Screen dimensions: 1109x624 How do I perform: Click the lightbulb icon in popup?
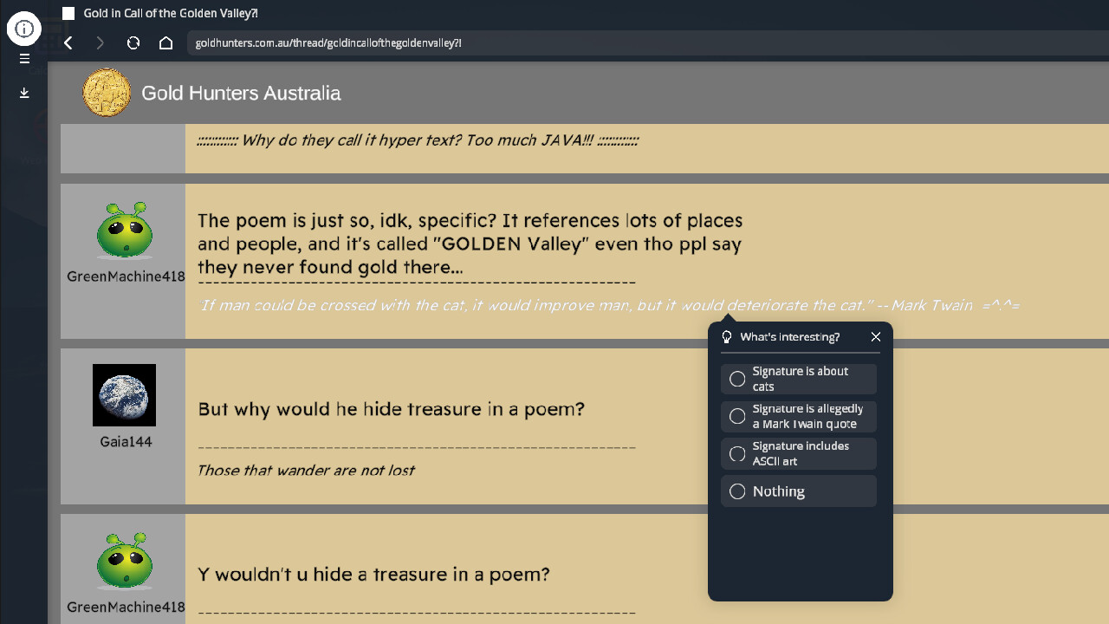727,337
